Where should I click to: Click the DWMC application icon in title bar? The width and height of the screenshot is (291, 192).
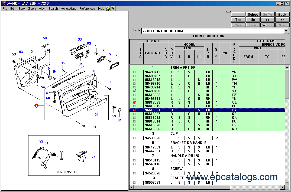coord(4,4)
